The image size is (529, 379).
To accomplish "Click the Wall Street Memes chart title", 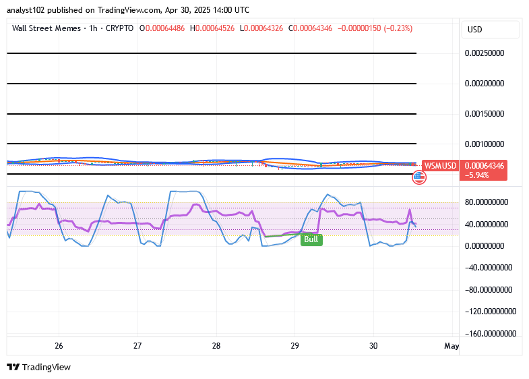I will tap(46, 28).
